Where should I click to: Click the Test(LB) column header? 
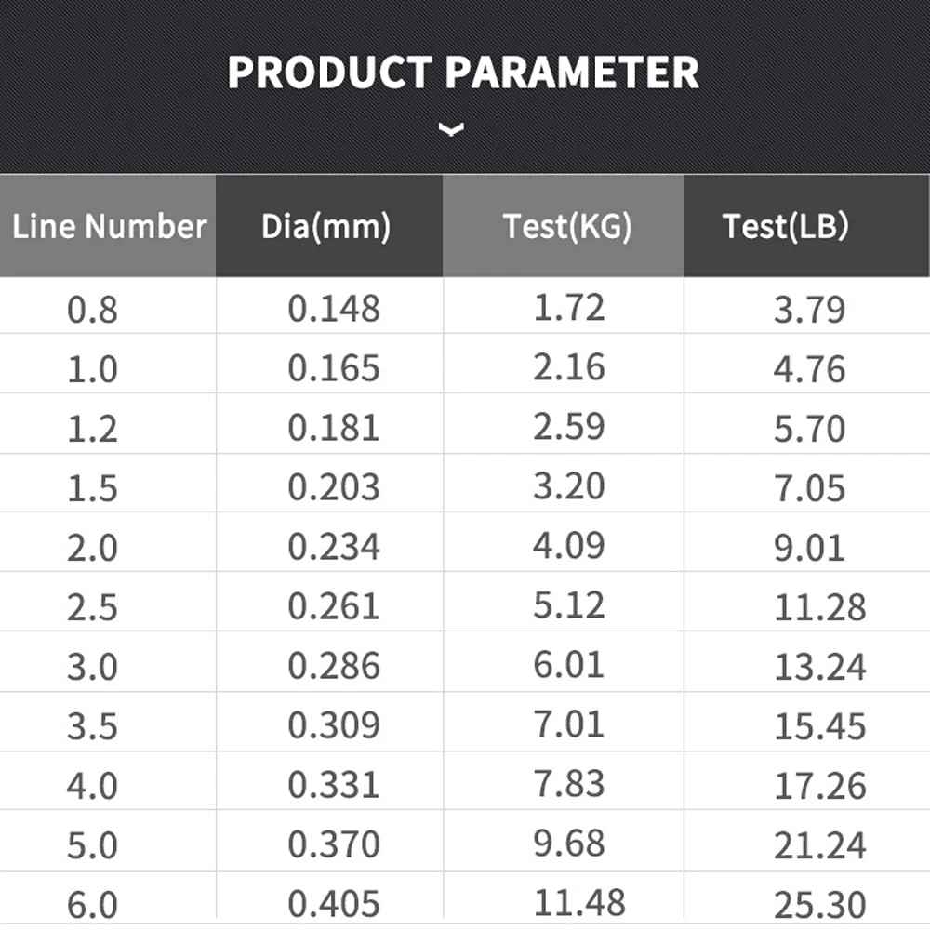point(786,226)
